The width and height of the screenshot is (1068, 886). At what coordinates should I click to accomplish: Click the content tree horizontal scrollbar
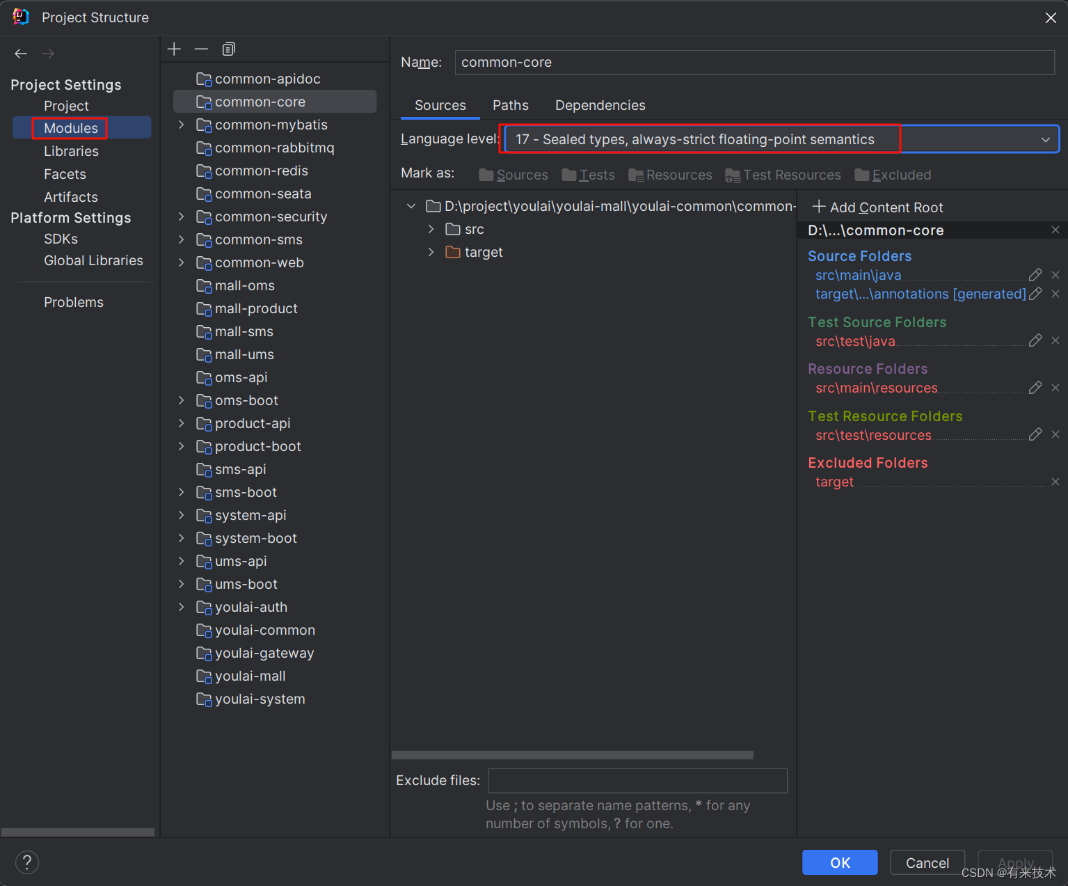pos(573,755)
